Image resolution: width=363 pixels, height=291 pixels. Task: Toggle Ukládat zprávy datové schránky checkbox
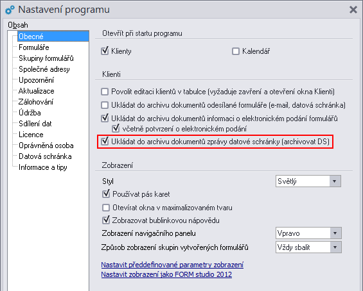(x=105, y=142)
